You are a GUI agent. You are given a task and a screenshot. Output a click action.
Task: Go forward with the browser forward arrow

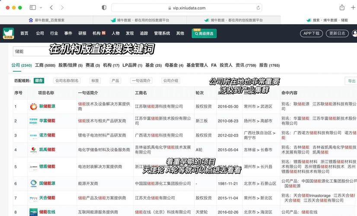(62, 7)
